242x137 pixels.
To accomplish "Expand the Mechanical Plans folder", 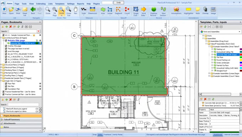I will pos(1,73).
